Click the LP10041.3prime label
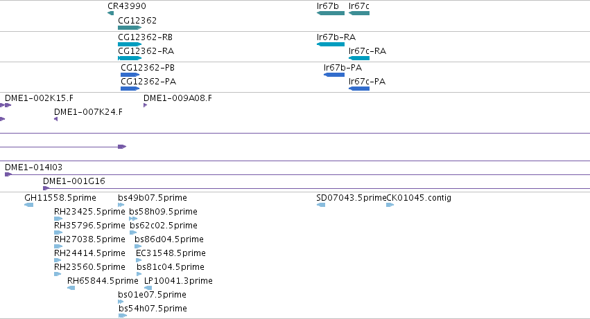The image size is (590, 319). tap(178, 281)
